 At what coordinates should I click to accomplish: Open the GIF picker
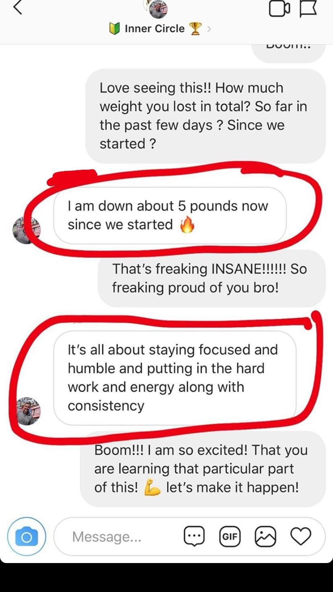pyautogui.click(x=230, y=536)
